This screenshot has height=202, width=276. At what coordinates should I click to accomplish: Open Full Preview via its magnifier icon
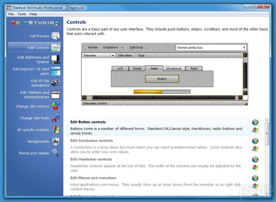click(x=56, y=36)
